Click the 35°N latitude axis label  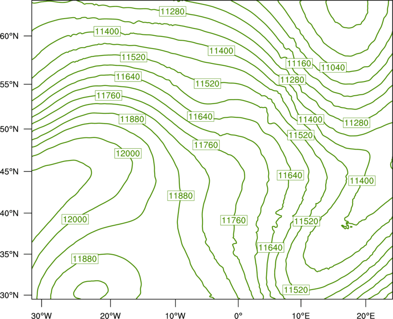pos(9,254)
